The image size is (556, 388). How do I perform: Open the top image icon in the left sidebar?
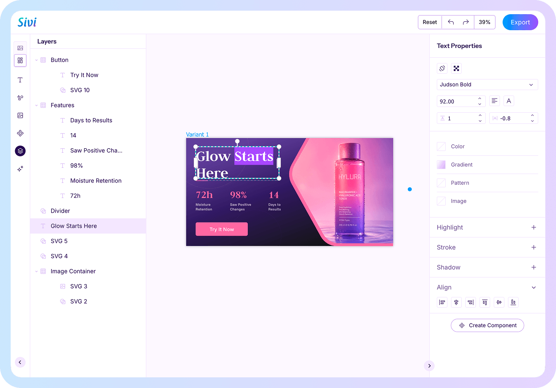(20, 48)
